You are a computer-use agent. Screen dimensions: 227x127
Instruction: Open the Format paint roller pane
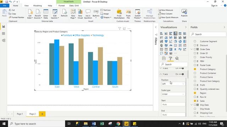click(170, 58)
